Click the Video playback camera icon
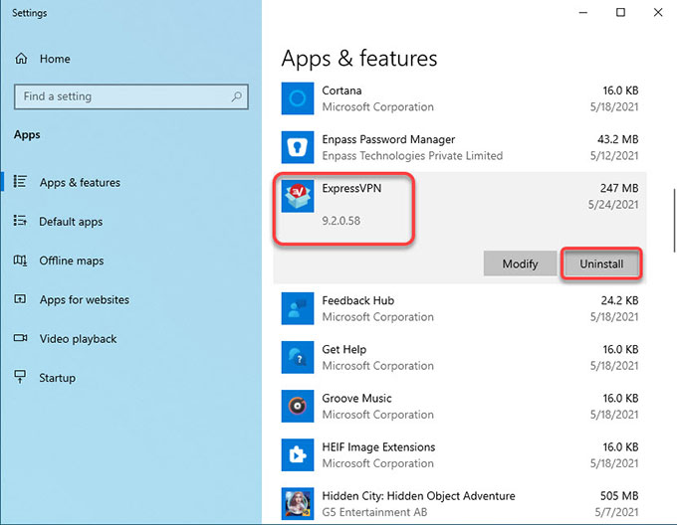Image resolution: width=677 pixels, height=525 pixels. (20, 338)
